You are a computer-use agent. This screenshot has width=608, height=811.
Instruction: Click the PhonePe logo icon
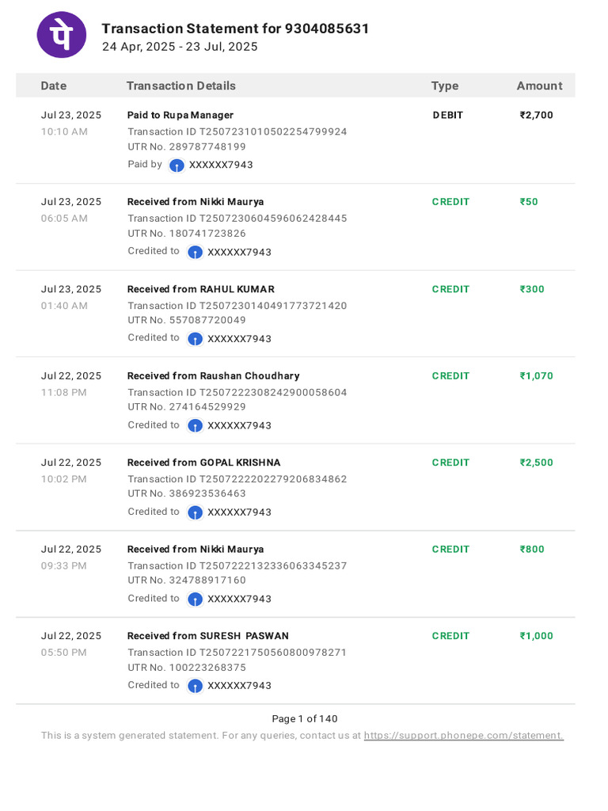(x=62, y=35)
